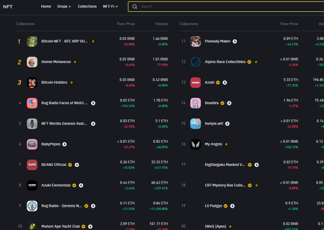This screenshot has width=324, height=230.
Task: Click Azuki Elementals black avatar icon
Action: point(32,185)
